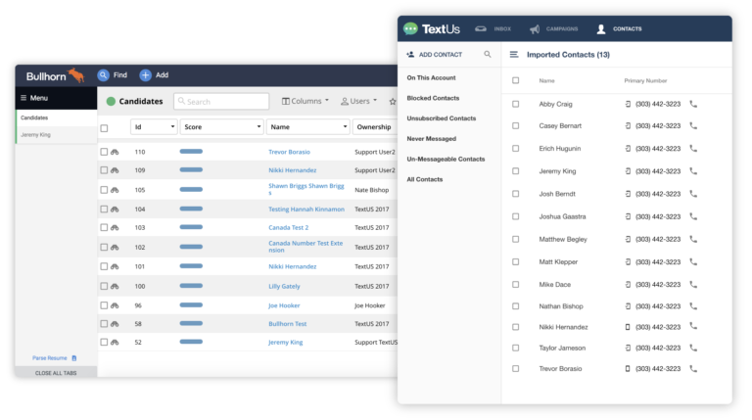
Task: Click the call icon for Trevor Borasio
Action: pyautogui.click(x=693, y=369)
